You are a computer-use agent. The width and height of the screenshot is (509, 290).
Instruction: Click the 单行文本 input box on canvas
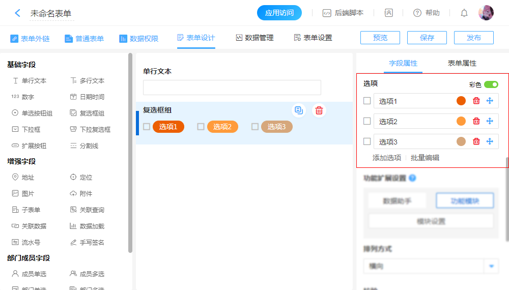(x=232, y=88)
